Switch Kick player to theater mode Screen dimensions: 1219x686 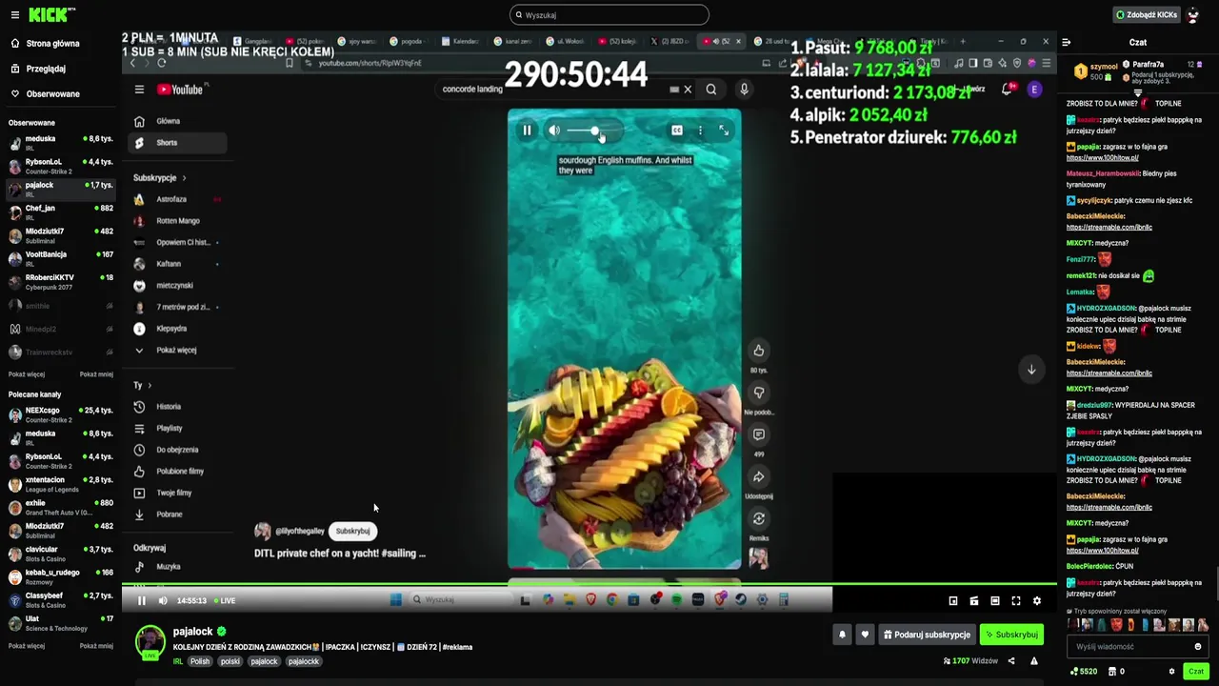click(x=995, y=601)
